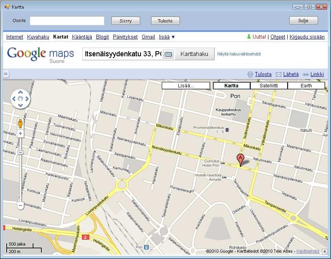
Task: Click the route 2 shield on Helsingintie
Action: pyautogui.click(x=85, y=237)
